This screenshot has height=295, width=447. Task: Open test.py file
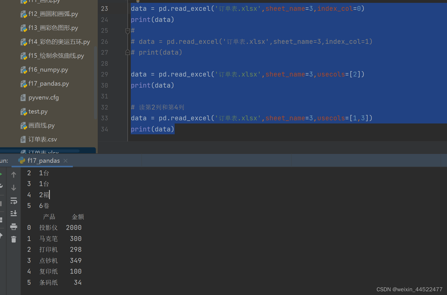point(38,112)
